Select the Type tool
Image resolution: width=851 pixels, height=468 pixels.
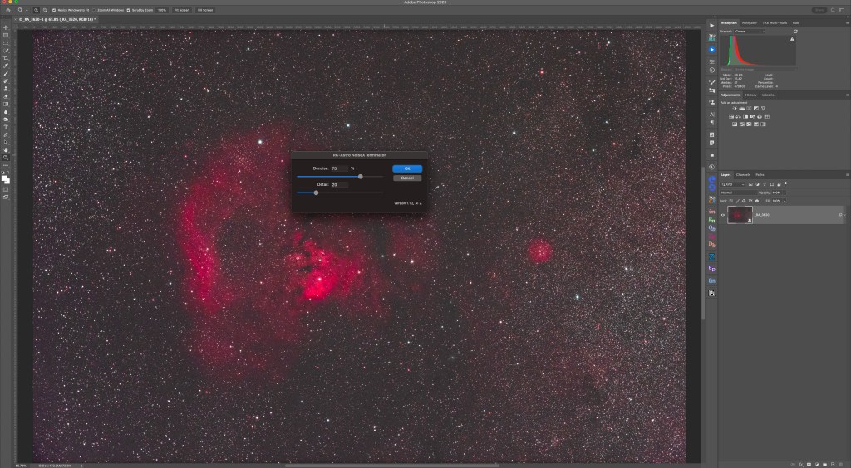click(6, 127)
